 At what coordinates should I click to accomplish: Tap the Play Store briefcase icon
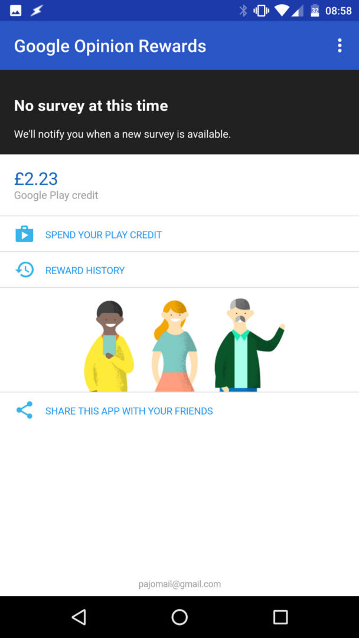[x=24, y=234]
